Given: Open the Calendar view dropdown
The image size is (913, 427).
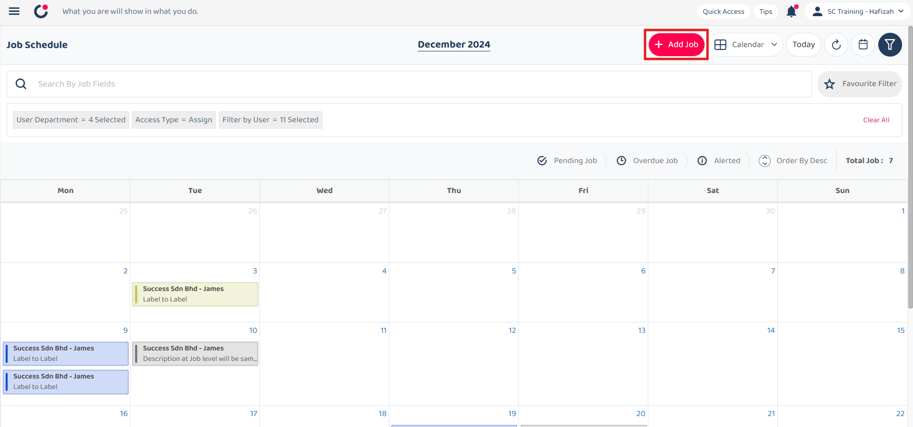Looking at the screenshot, I should pos(746,45).
